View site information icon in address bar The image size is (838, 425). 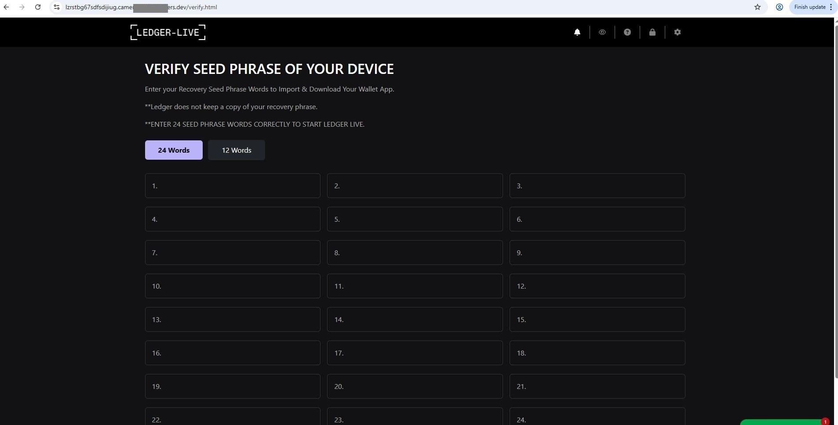tap(57, 7)
